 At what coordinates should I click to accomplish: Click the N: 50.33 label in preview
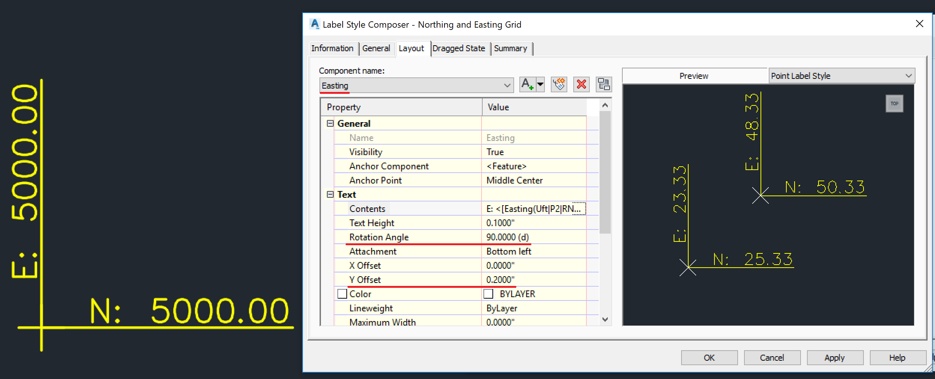click(825, 187)
